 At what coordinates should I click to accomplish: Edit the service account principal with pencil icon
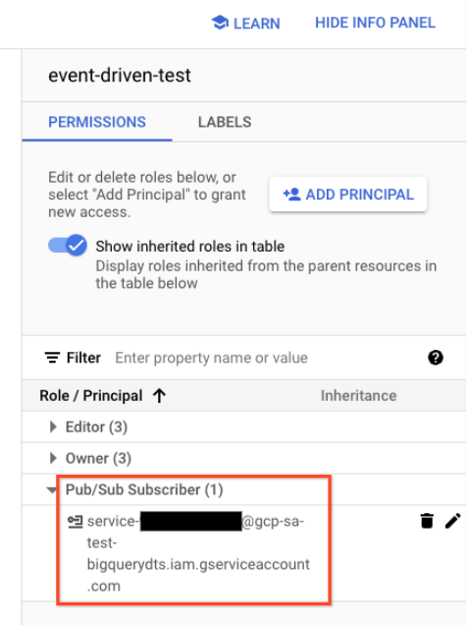point(453,521)
